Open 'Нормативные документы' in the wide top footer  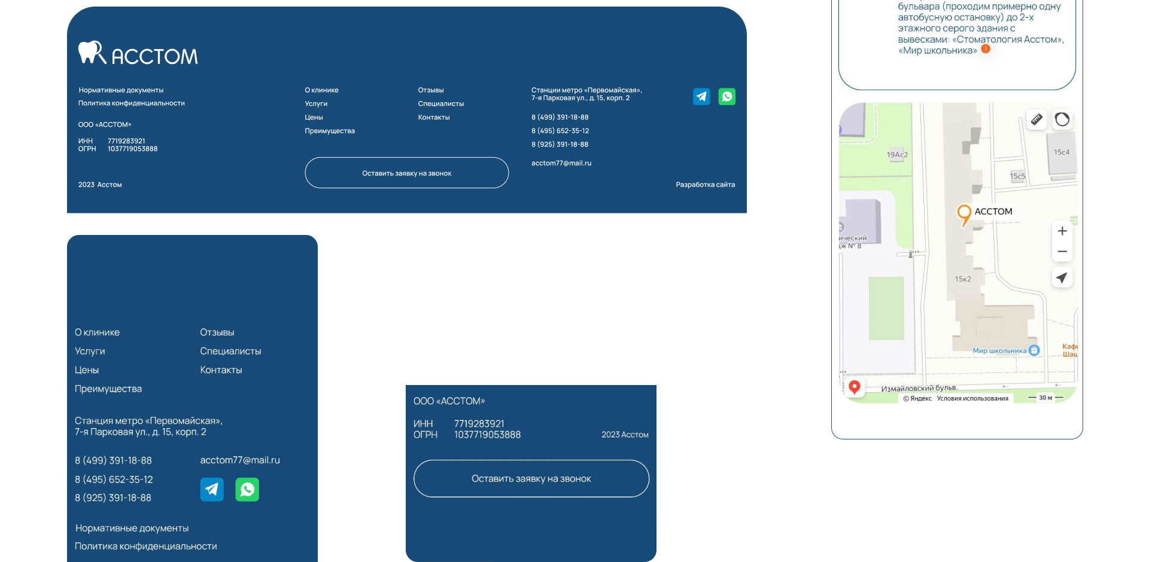(x=121, y=90)
